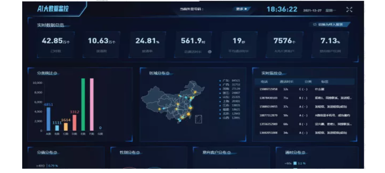The width and height of the screenshot is (385, 173).
Task: Select the 广东 84521 legend entry
Action: [x=230, y=80]
